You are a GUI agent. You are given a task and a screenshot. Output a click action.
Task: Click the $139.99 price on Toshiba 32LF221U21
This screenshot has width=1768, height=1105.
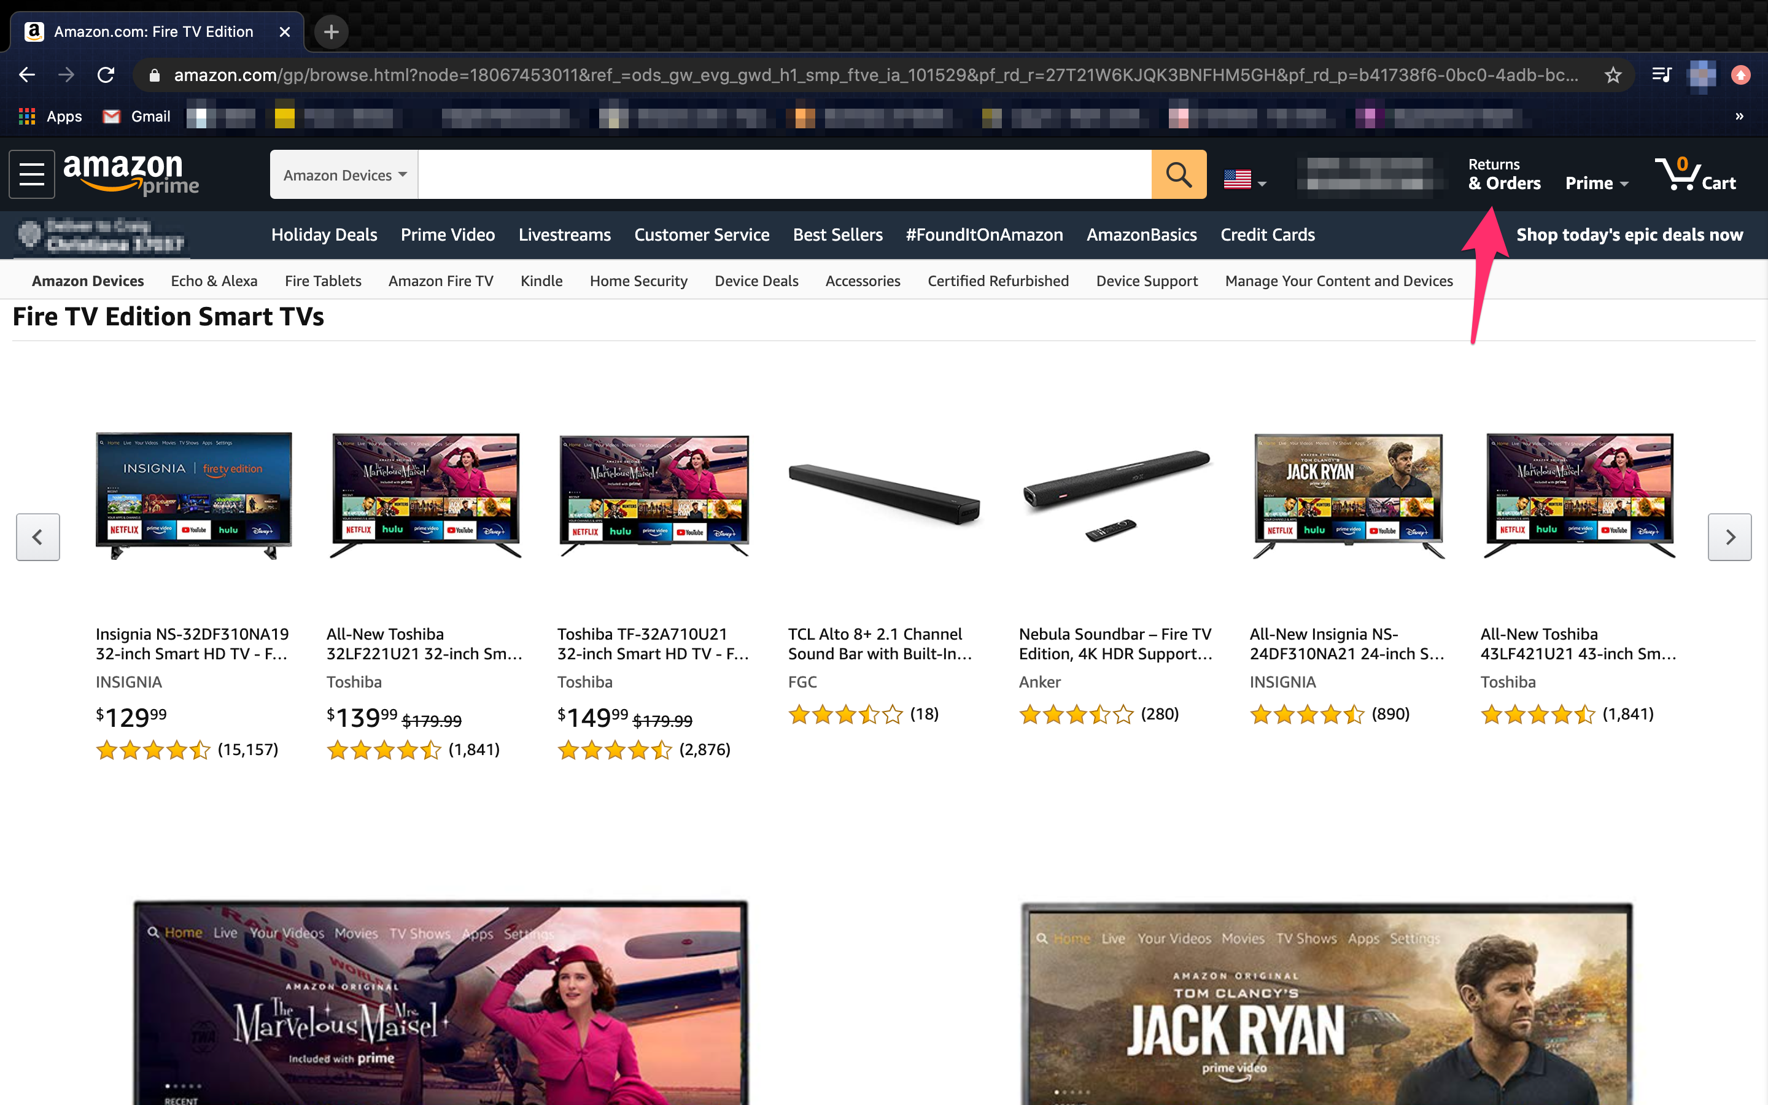click(363, 718)
